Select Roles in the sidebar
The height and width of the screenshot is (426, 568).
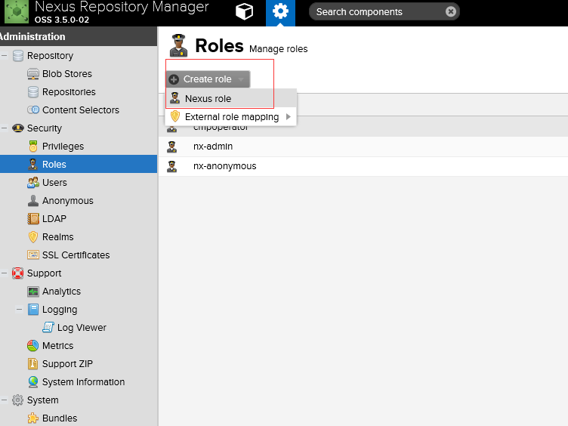coord(79,164)
